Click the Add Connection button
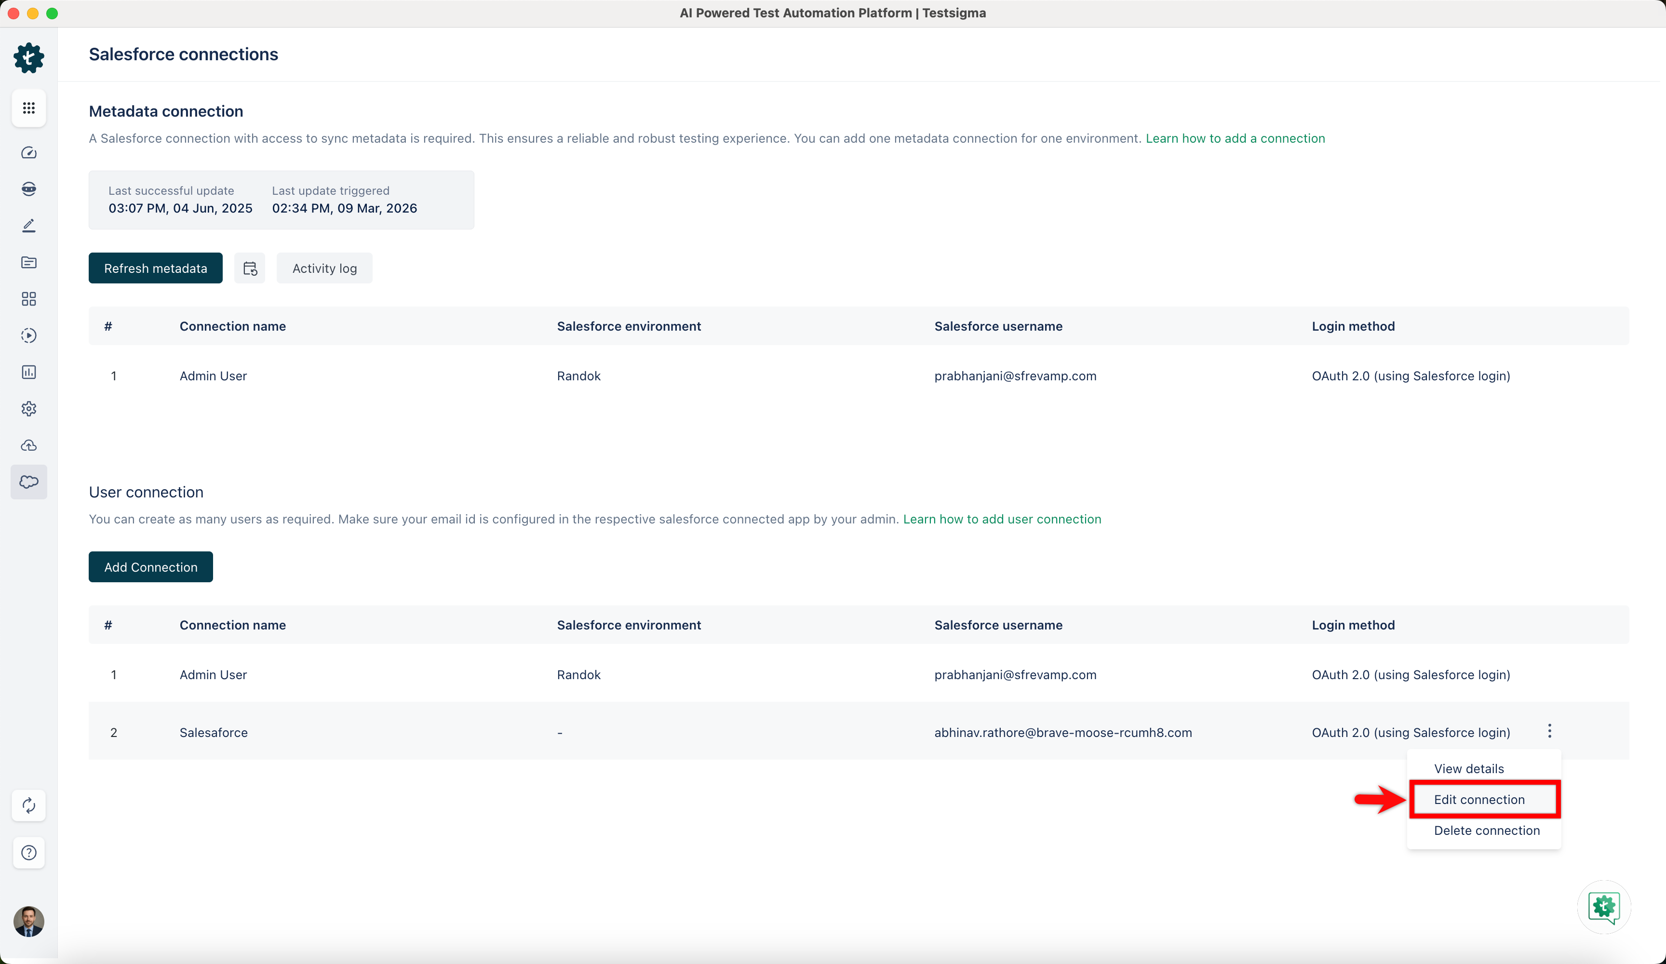Screen dimensions: 1666x964 point(151,567)
